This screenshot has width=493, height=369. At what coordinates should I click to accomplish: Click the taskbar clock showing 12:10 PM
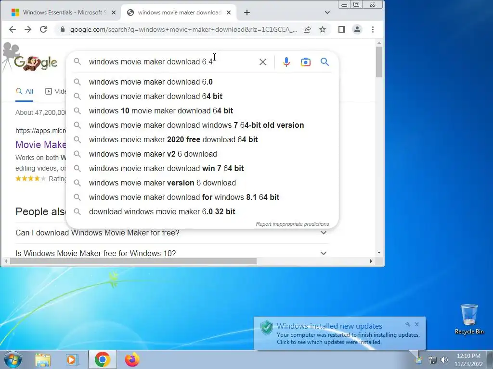(468, 360)
